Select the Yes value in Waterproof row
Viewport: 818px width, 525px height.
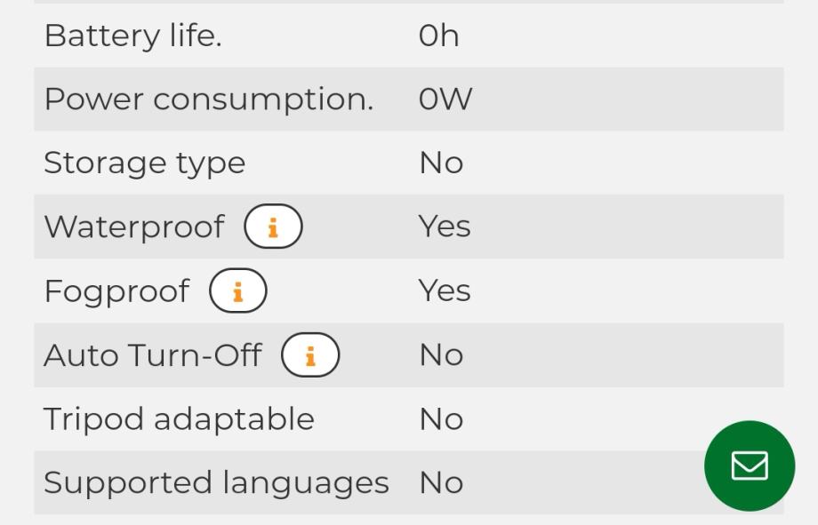(x=444, y=227)
